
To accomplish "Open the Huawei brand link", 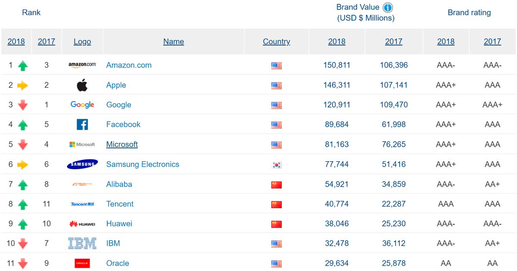I will (119, 224).
